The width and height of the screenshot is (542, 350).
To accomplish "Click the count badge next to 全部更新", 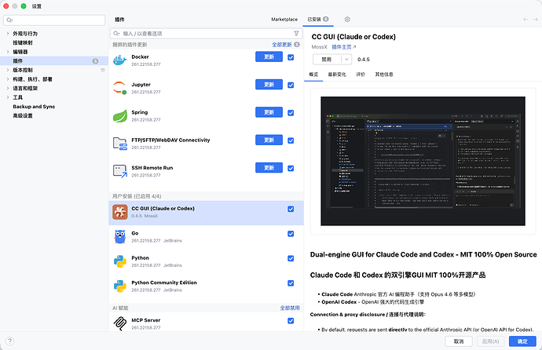I will point(297,45).
